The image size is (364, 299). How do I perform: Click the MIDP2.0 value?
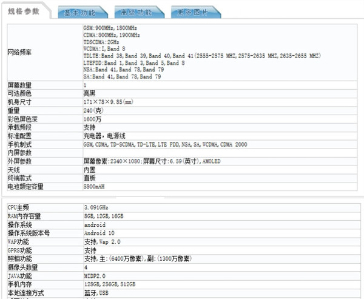click(95, 276)
